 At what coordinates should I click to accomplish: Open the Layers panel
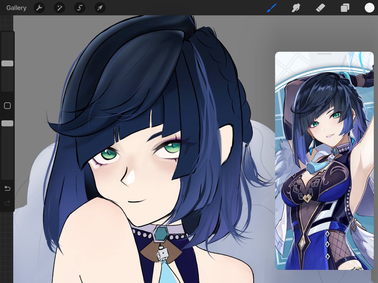[345, 8]
